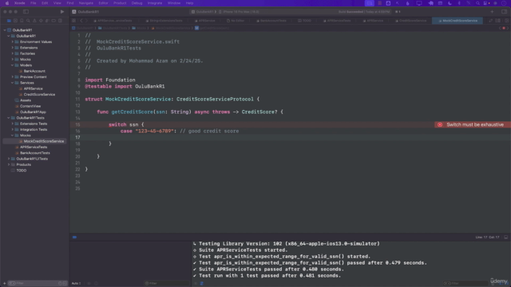The image size is (511, 287).
Task: Expand the Environment Values folder
Action: 13,41
